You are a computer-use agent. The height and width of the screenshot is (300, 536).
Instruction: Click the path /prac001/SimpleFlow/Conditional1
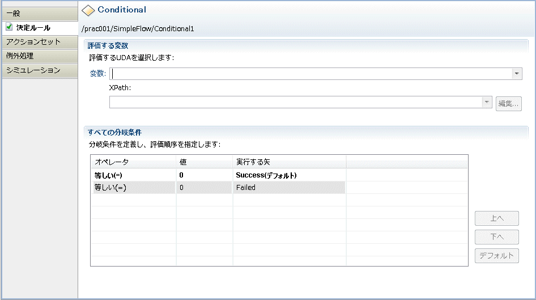click(138, 29)
